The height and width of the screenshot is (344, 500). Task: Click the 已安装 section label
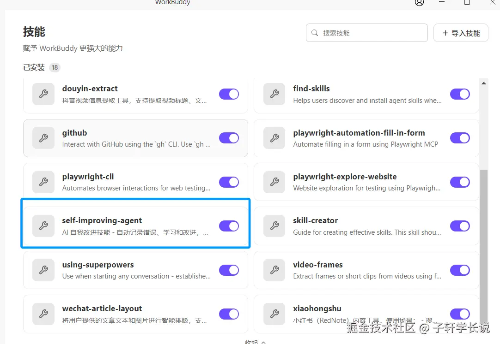click(34, 67)
